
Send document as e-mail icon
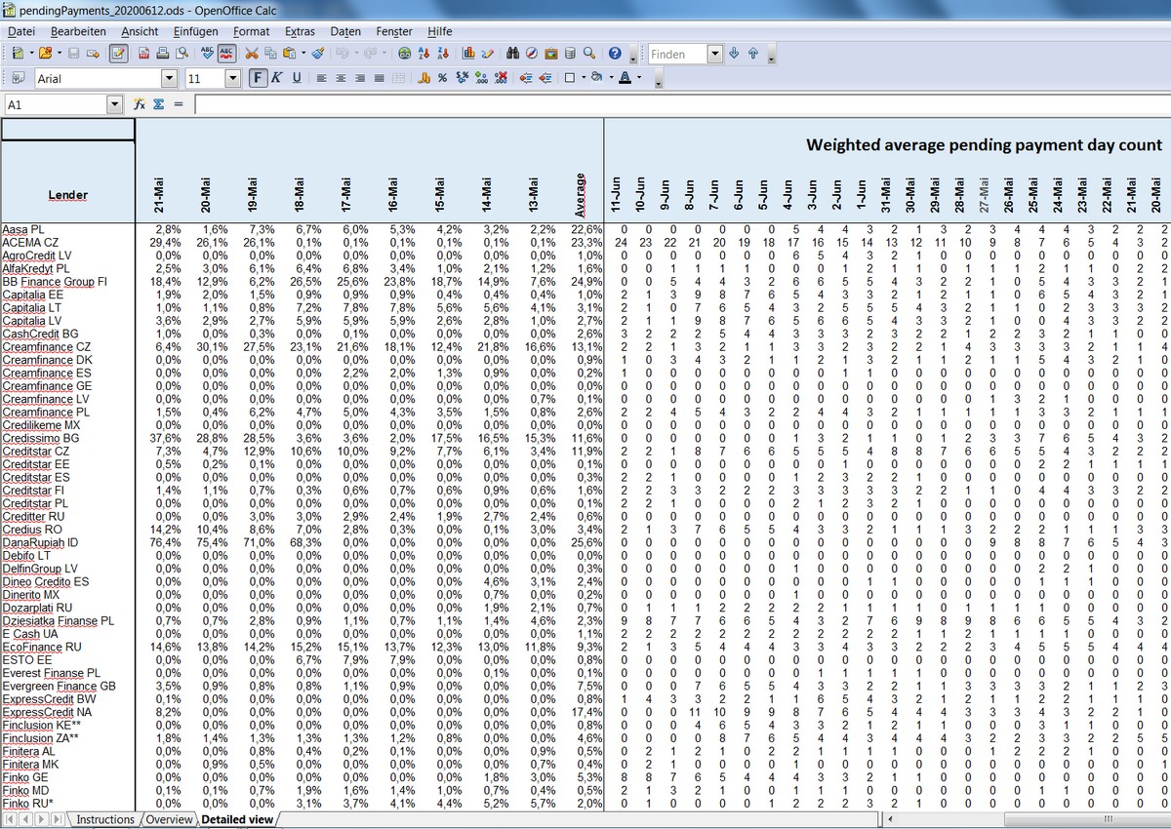(93, 54)
